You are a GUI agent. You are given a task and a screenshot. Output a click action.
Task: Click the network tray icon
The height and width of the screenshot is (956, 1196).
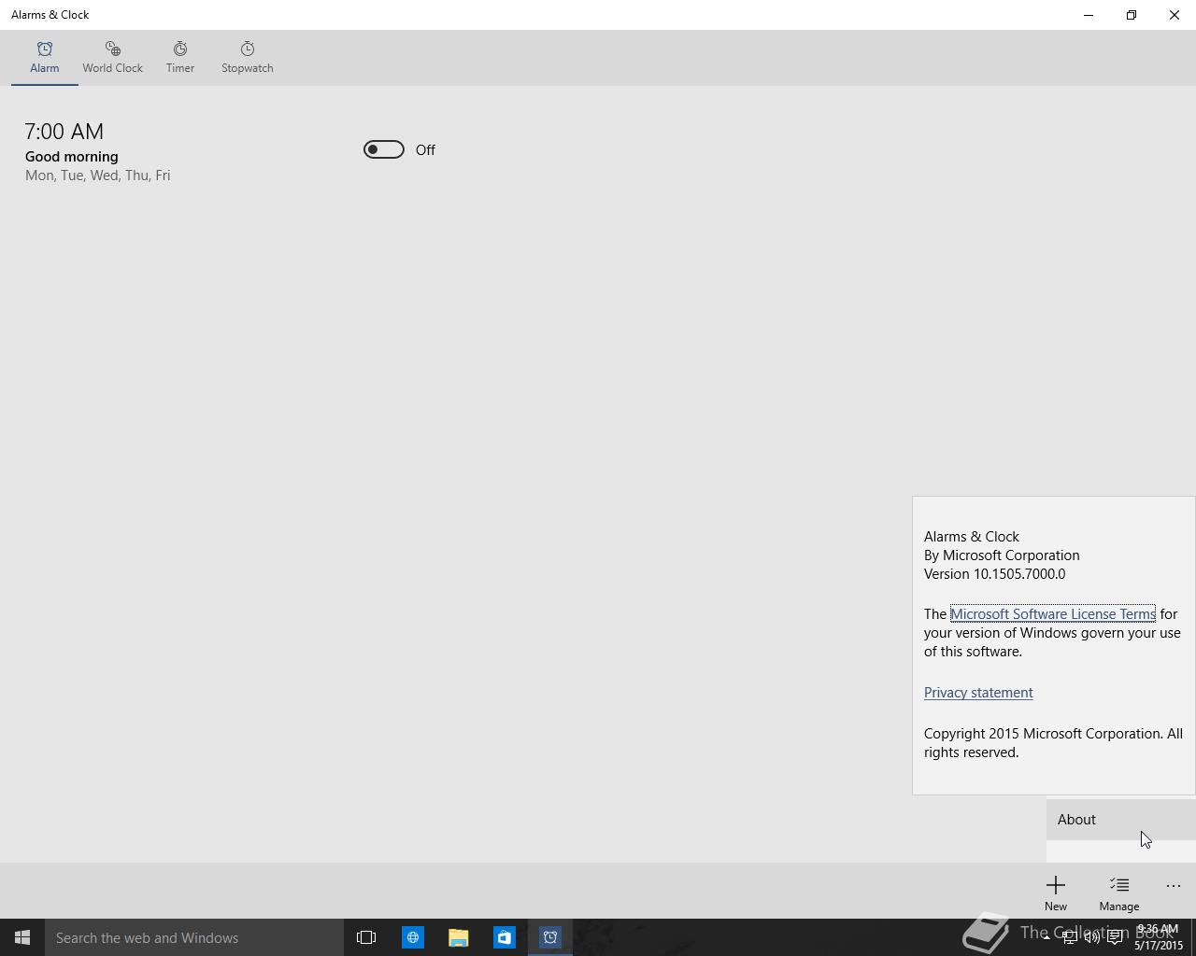[x=1069, y=937]
